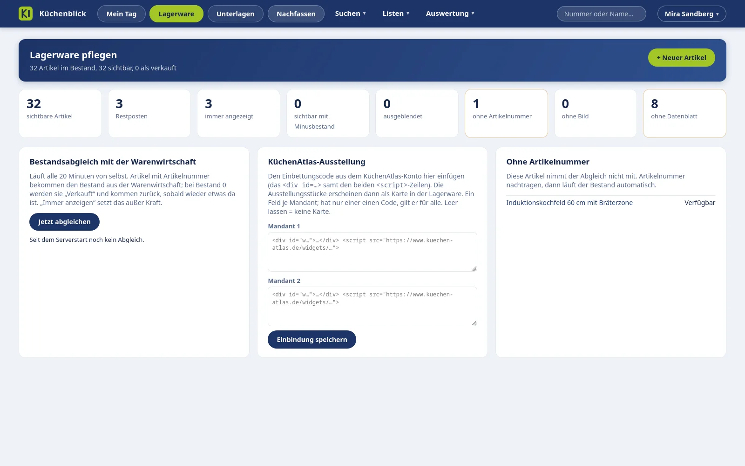Image resolution: width=745 pixels, height=466 pixels.
Task: Select the Lagerware tab
Action: tap(176, 14)
